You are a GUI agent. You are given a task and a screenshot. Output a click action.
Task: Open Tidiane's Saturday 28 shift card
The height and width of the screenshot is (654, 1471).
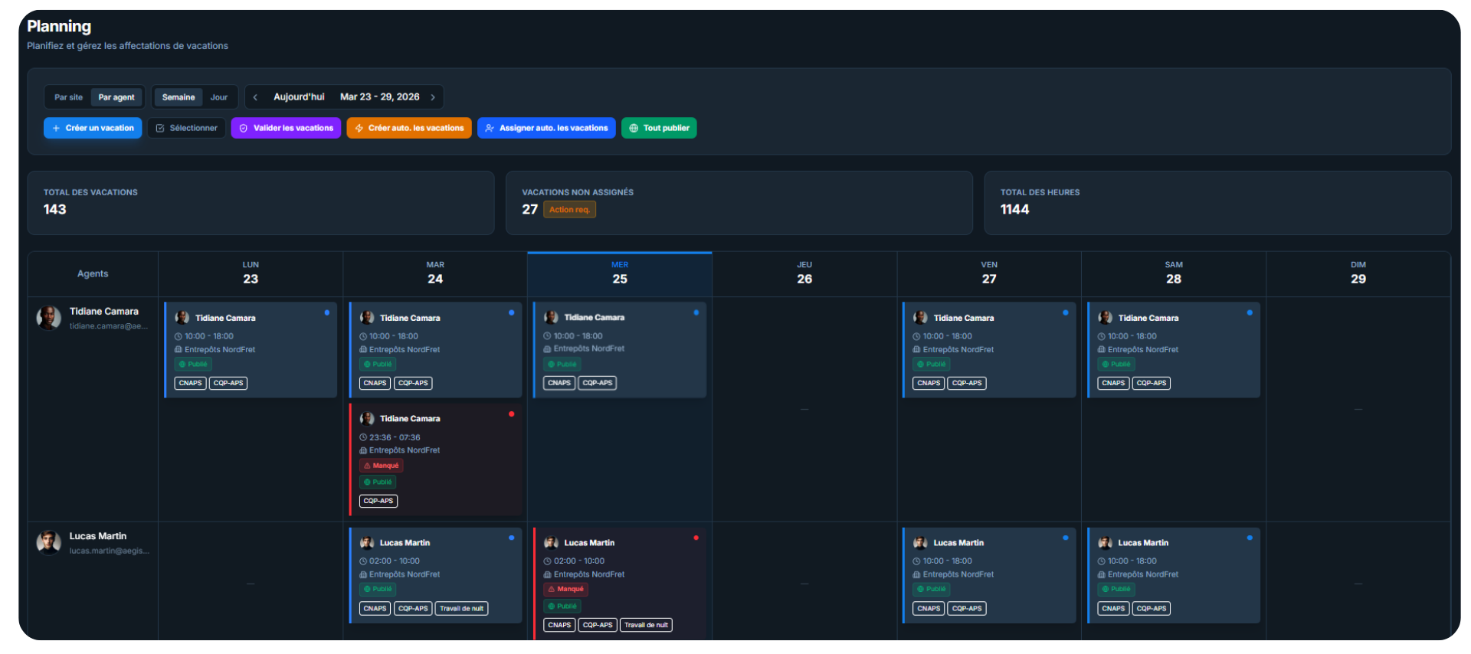(x=1174, y=350)
